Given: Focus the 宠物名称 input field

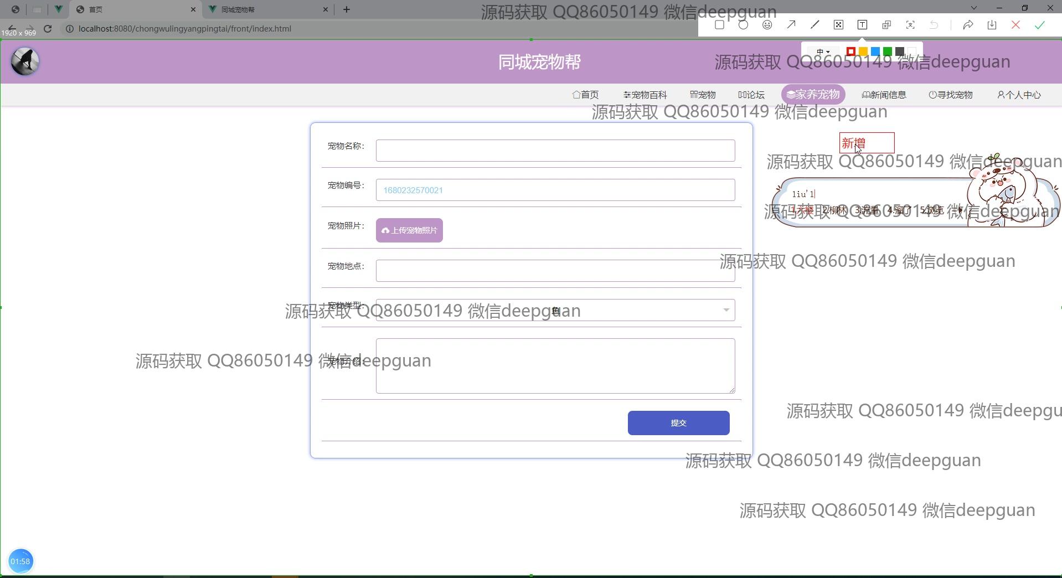Looking at the screenshot, I should point(555,151).
